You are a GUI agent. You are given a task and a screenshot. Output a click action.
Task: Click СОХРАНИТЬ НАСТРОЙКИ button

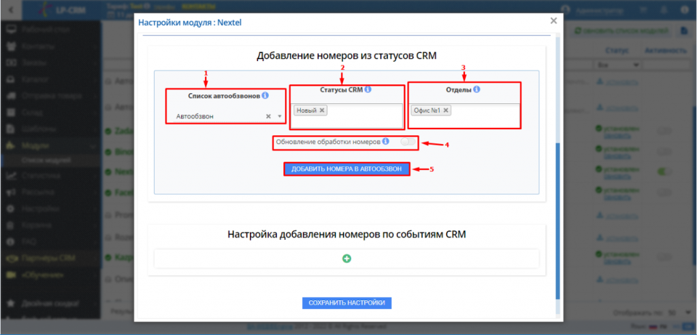(346, 303)
